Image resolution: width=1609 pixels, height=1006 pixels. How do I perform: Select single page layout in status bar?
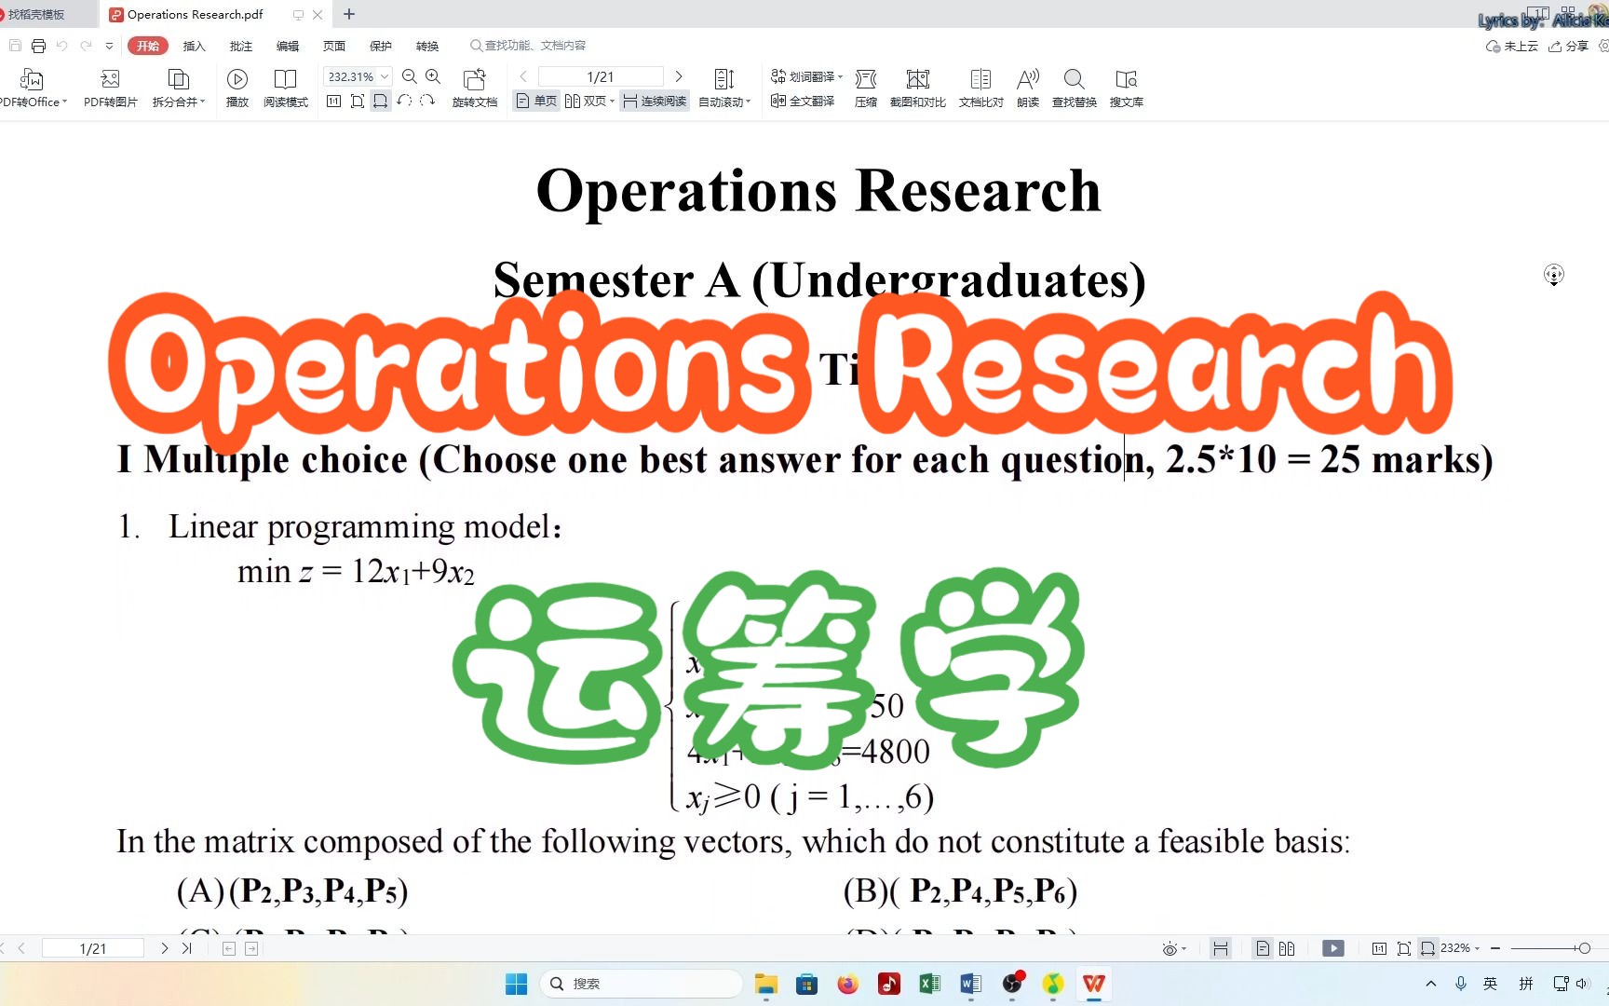click(x=1263, y=948)
